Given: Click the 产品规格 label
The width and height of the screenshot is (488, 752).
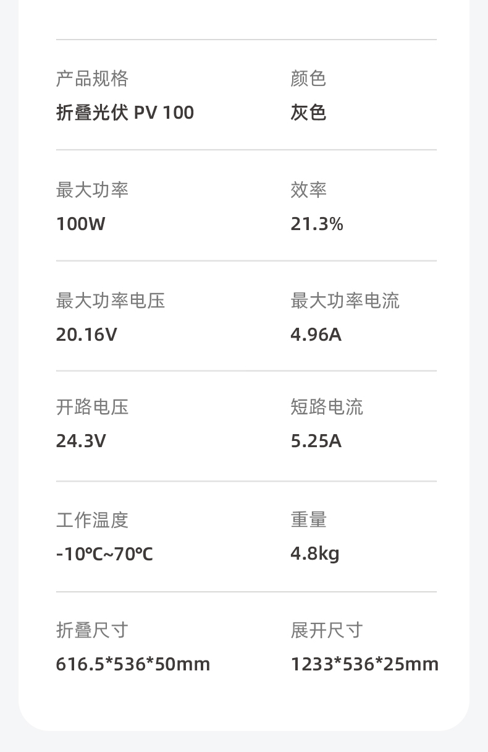Looking at the screenshot, I should tap(92, 79).
